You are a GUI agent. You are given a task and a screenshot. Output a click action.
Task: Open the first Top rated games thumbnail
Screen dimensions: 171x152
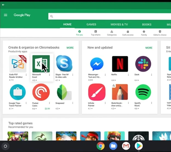(18, 136)
